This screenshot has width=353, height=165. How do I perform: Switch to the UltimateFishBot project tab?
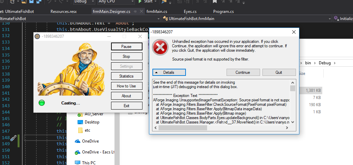[x=17, y=12]
